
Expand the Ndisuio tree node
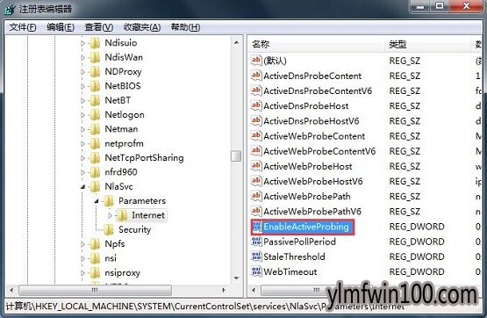tap(82, 43)
